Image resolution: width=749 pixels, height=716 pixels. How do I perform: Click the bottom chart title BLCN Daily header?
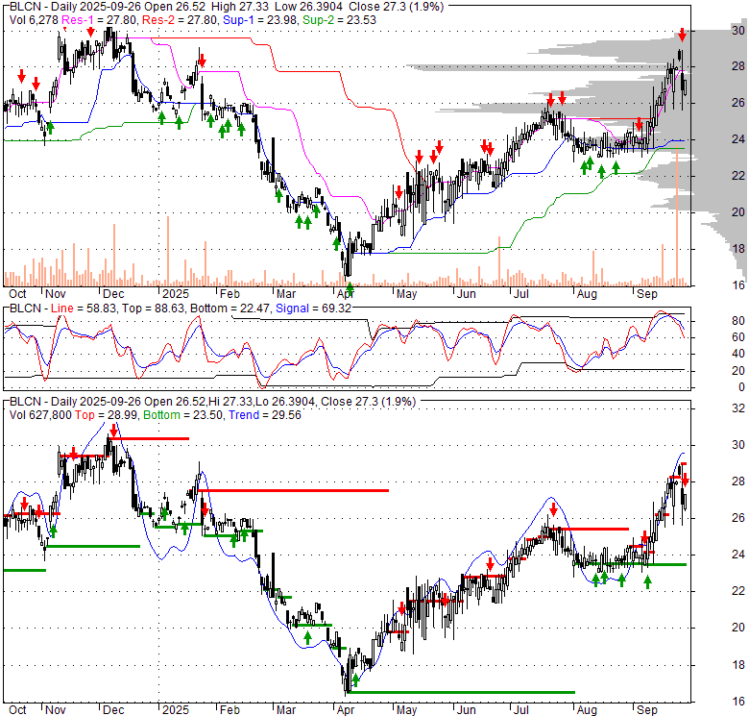(212, 402)
